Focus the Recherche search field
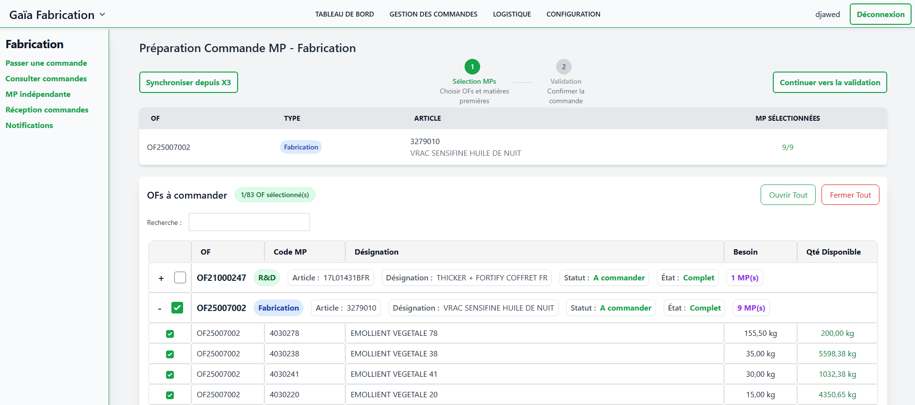915x405 pixels. point(249,222)
